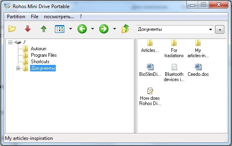Select the root drive icon in tree

[18, 42]
